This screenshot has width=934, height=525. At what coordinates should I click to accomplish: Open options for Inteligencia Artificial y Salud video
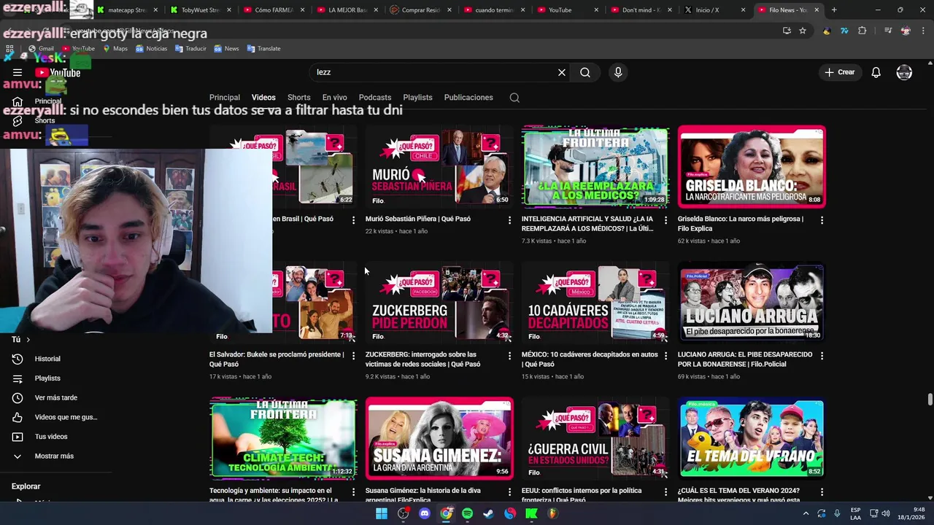click(x=665, y=219)
